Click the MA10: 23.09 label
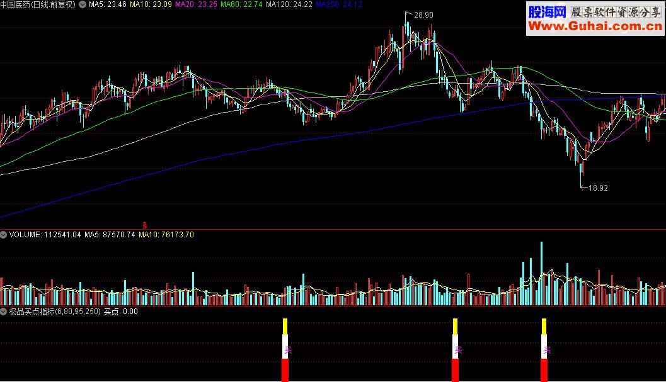The image size is (666, 382). click(x=151, y=4)
